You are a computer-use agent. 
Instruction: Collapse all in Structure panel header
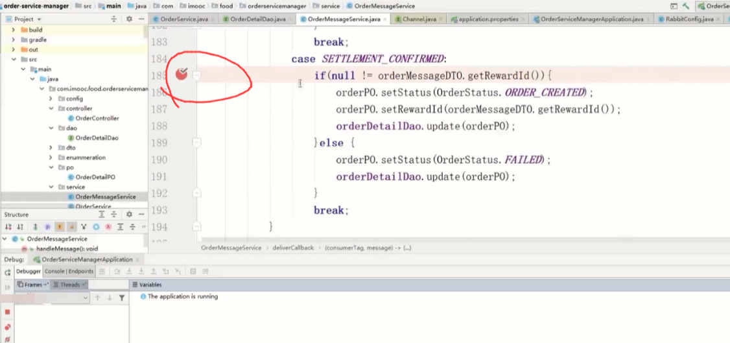pyautogui.click(x=113, y=214)
